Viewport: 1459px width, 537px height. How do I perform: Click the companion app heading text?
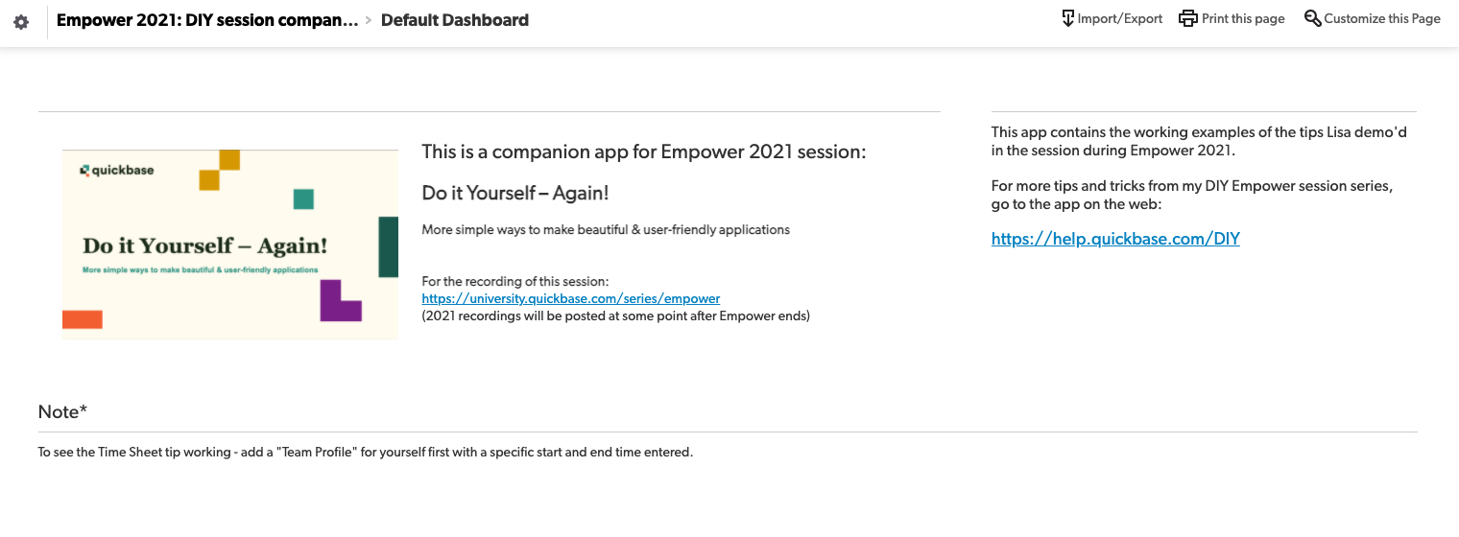644,152
